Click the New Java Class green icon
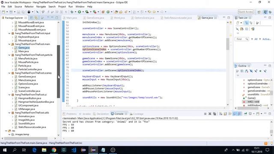The width and height of the screenshot is (274, 154). tap(108, 12)
